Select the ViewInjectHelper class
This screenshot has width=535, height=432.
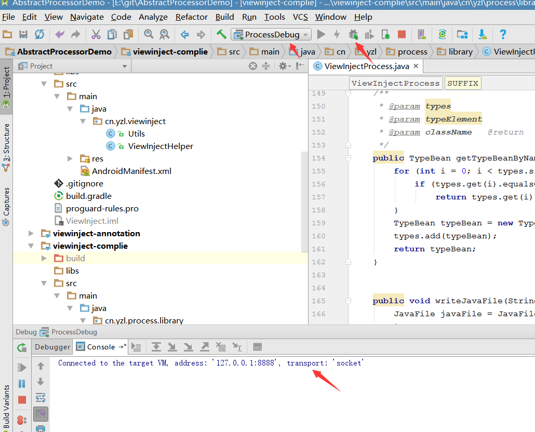[160, 146]
